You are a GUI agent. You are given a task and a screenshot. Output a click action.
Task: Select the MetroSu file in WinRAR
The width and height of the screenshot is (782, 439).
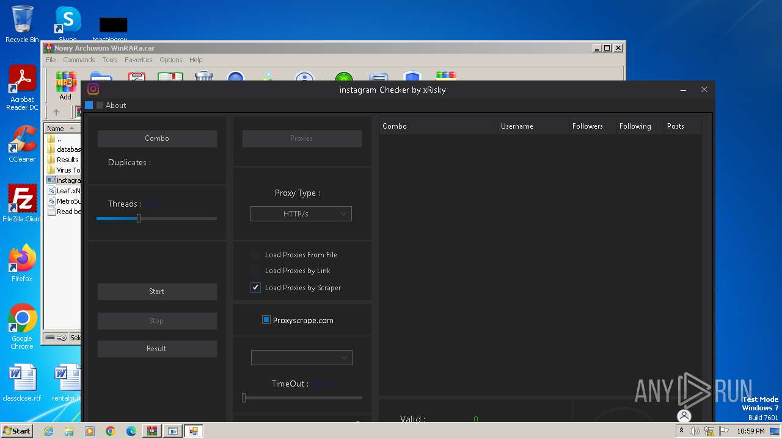pyautogui.click(x=63, y=201)
